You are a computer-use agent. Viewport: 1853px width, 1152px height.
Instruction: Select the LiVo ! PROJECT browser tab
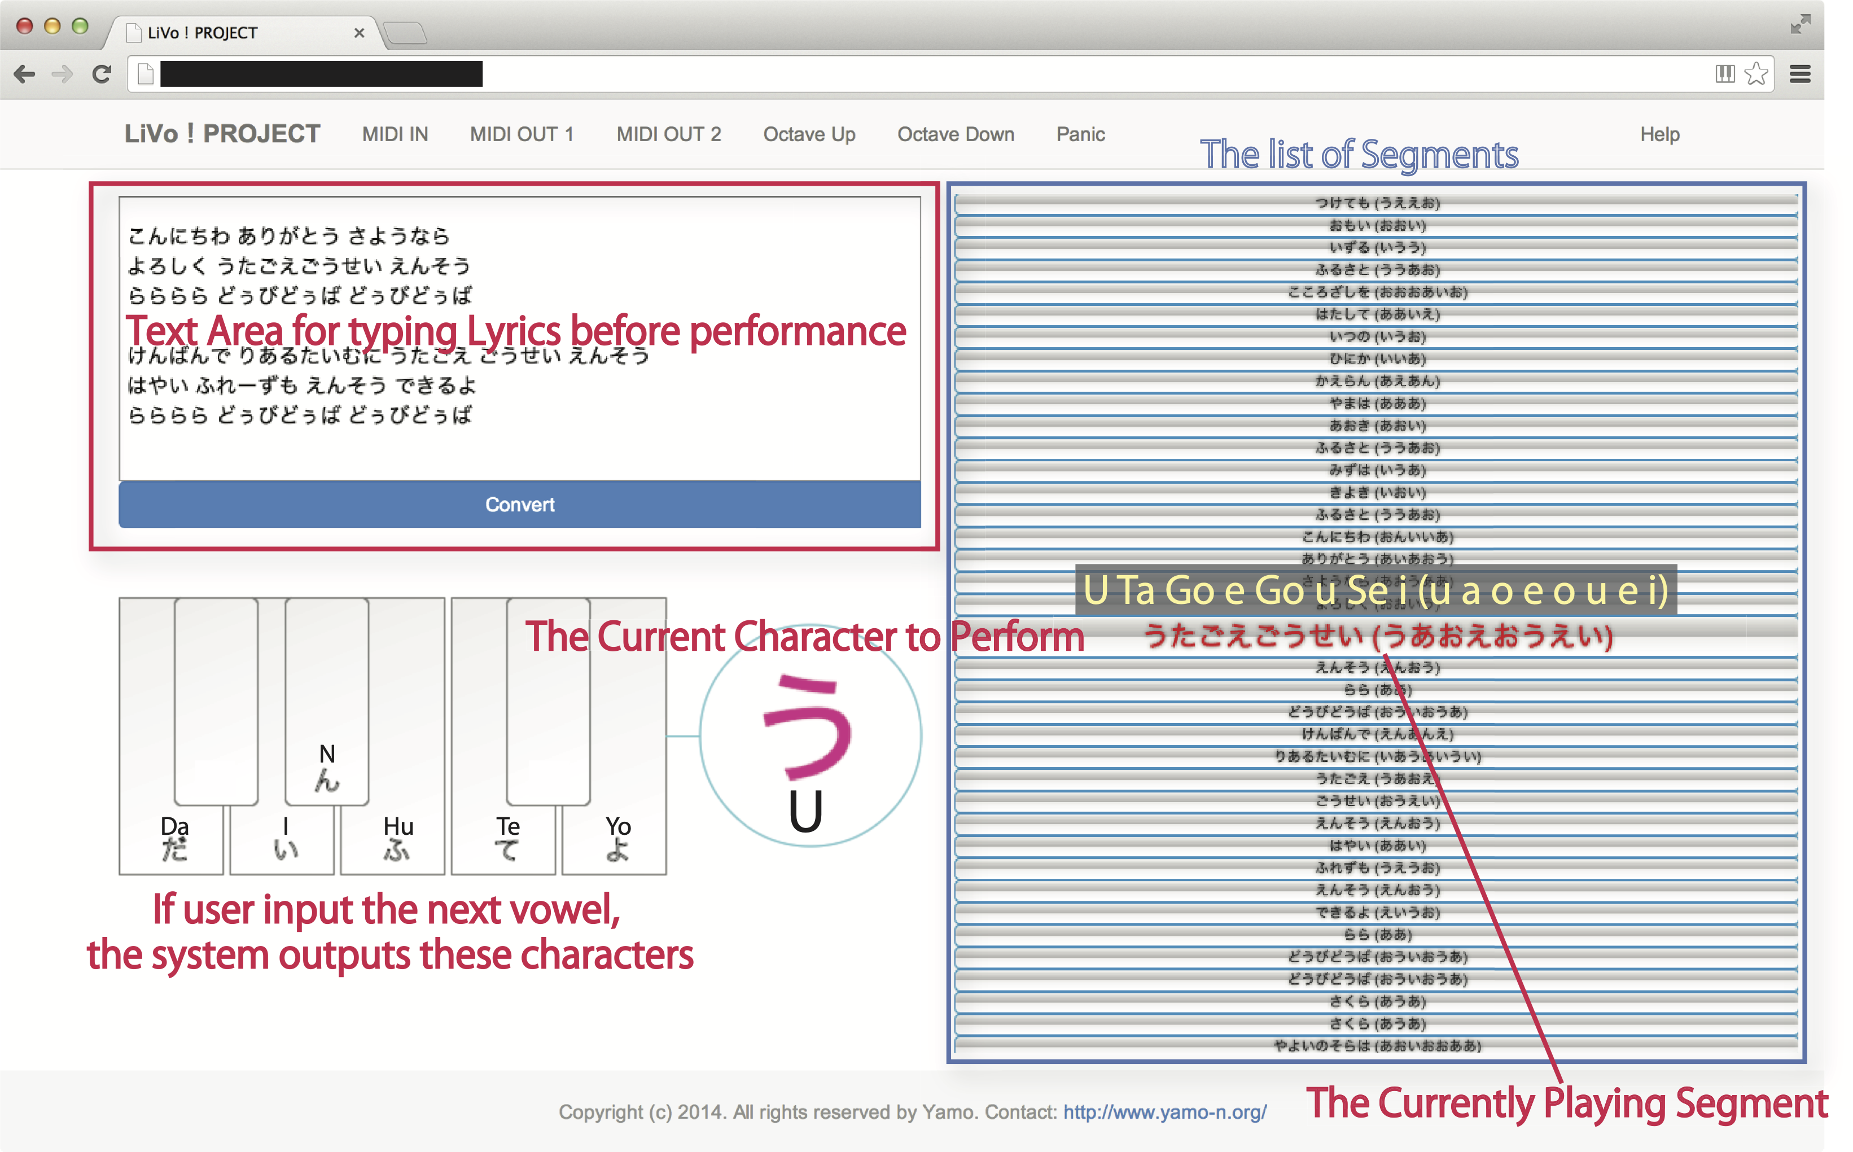(x=242, y=33)
